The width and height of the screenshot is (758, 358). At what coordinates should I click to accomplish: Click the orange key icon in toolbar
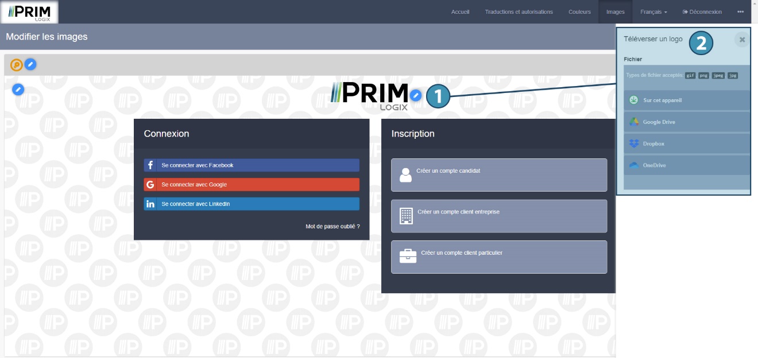pos(17,65)
